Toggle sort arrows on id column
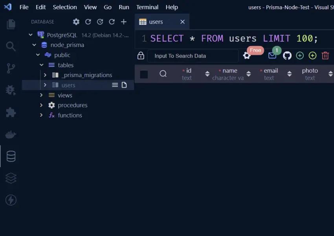This screenshot has width=334, height=236. pos(207,74)
